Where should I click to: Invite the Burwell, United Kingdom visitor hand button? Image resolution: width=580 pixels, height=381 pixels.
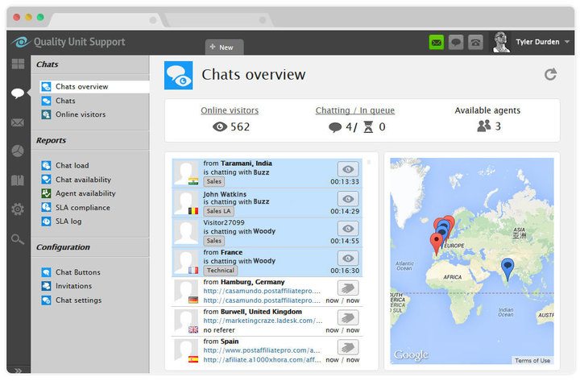[x=348, y=317]
